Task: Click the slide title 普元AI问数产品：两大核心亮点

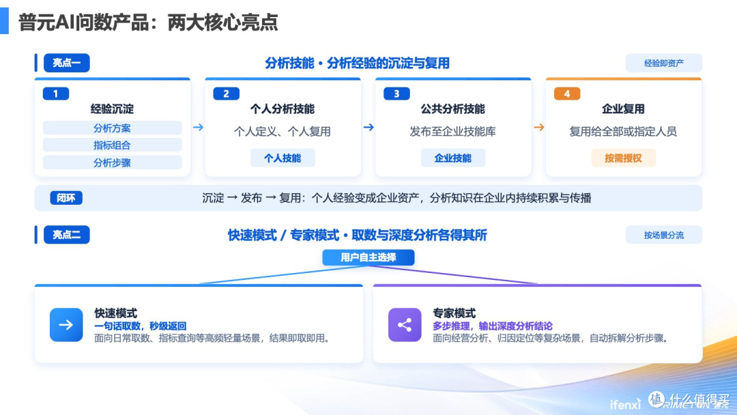Action: (x=148, y=22)
